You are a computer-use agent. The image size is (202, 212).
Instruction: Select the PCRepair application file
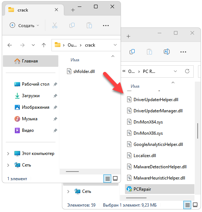(x=160, y=189)
